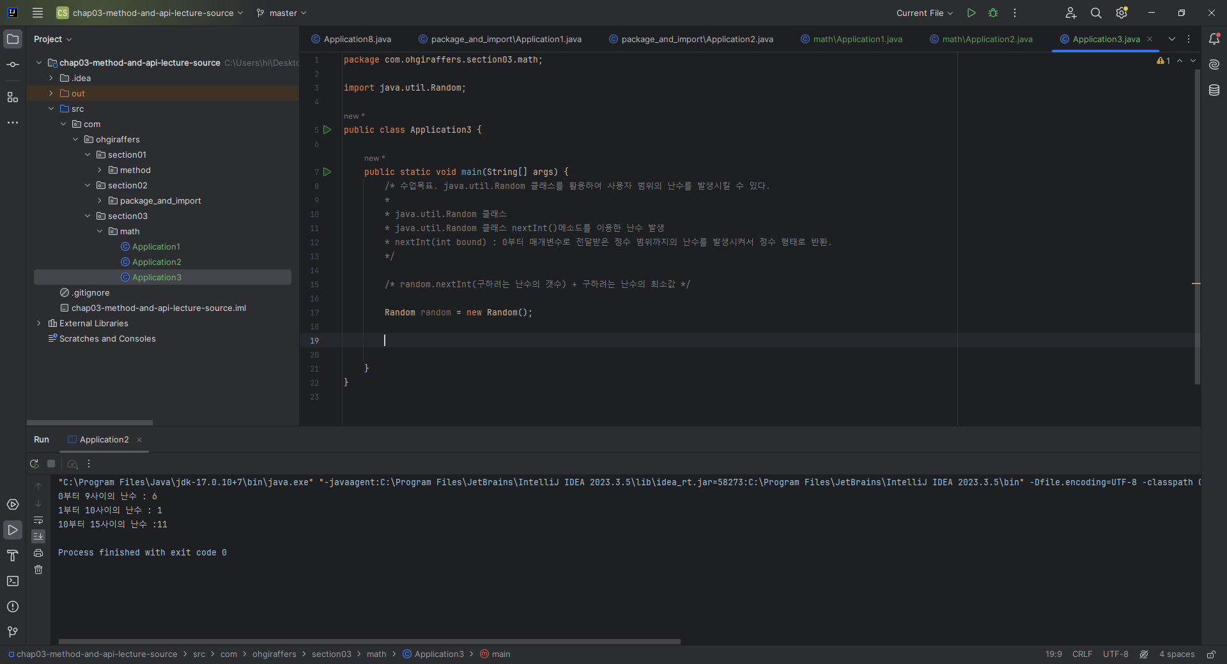Switch to the Application8.java tab
The width and height of the screenshot is (1227, 664).
pos(351,39)
